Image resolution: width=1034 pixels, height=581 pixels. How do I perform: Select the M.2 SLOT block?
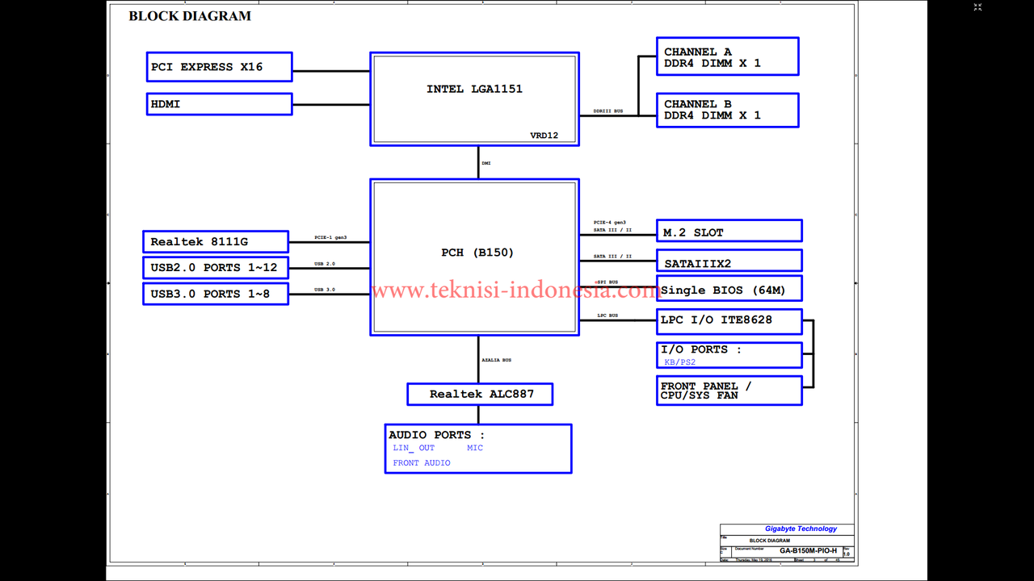point(729,231)
